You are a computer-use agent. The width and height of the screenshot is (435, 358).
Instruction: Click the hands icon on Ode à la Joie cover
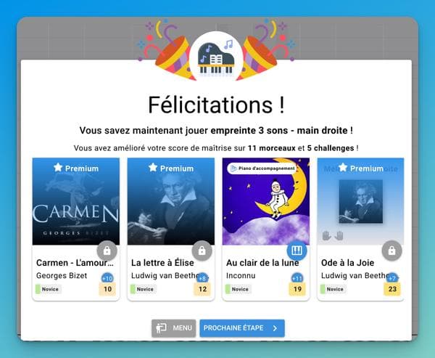point(333,236)
